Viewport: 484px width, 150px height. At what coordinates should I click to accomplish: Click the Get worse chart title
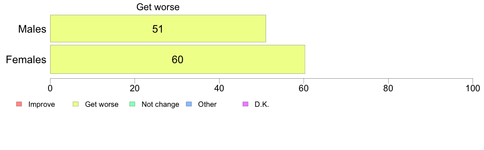tap(158, 7)
